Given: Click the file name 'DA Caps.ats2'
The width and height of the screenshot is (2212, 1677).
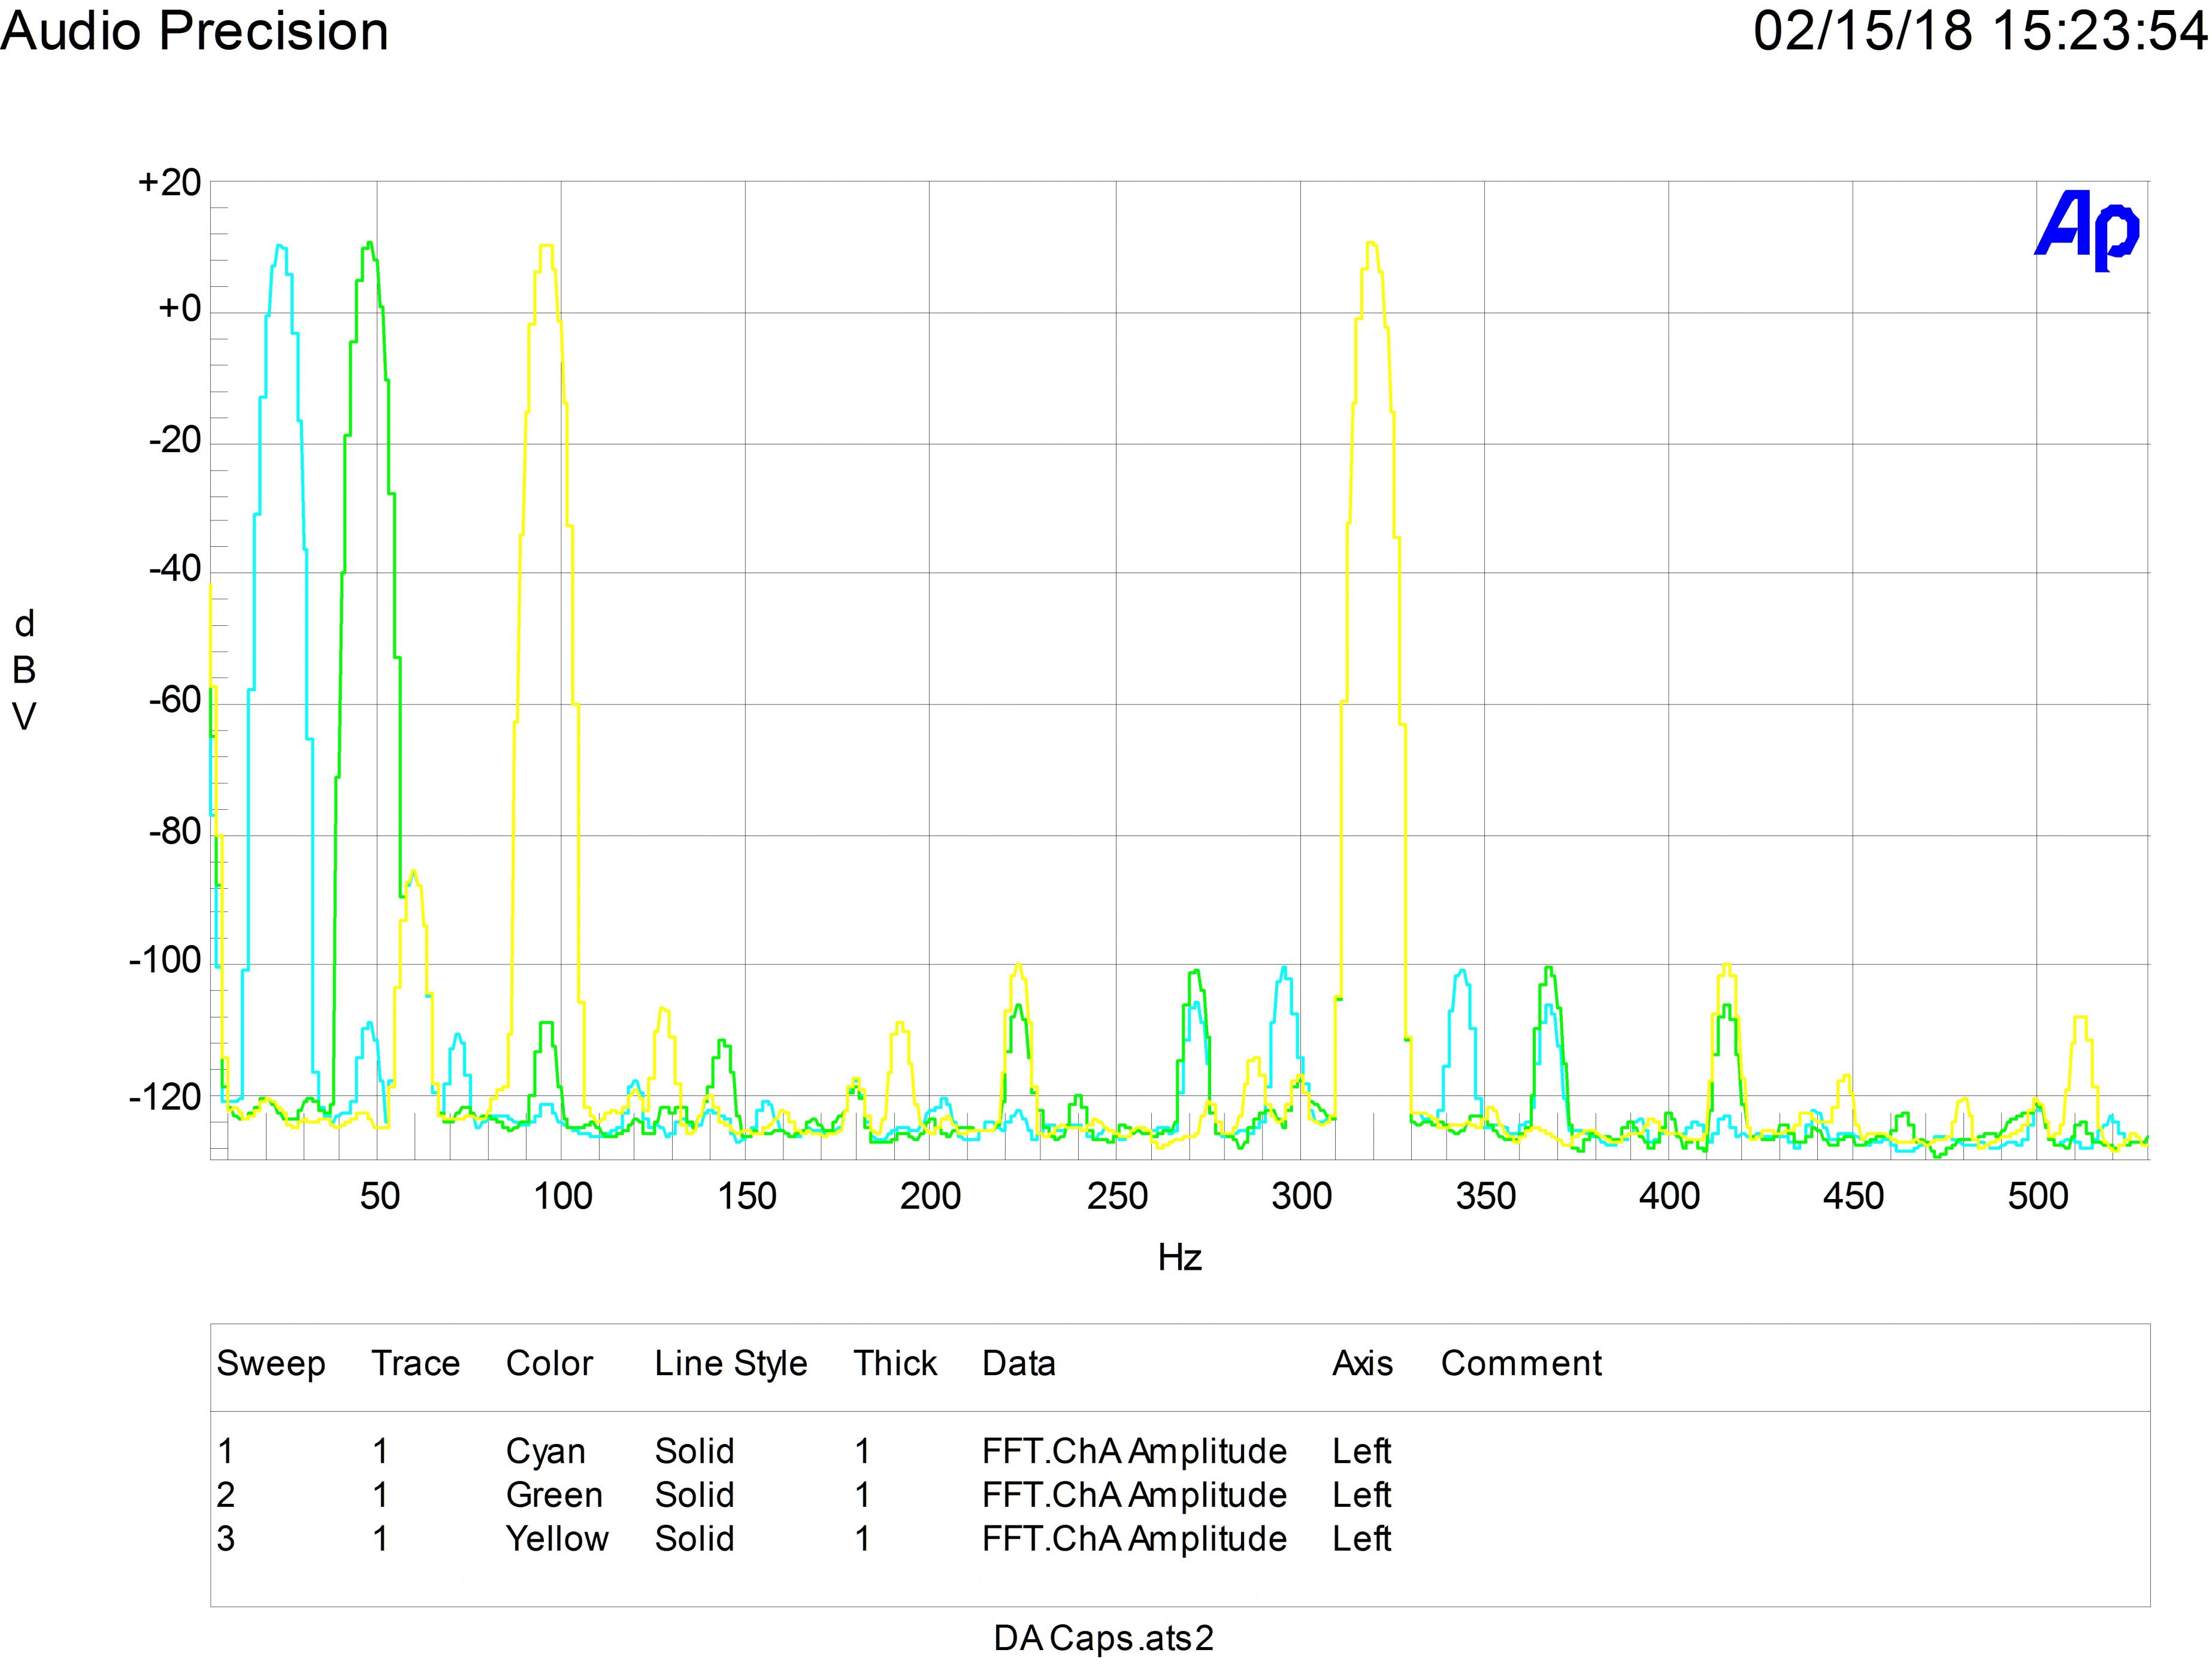Looking at the screenshot, I should coord(1103,1639).
